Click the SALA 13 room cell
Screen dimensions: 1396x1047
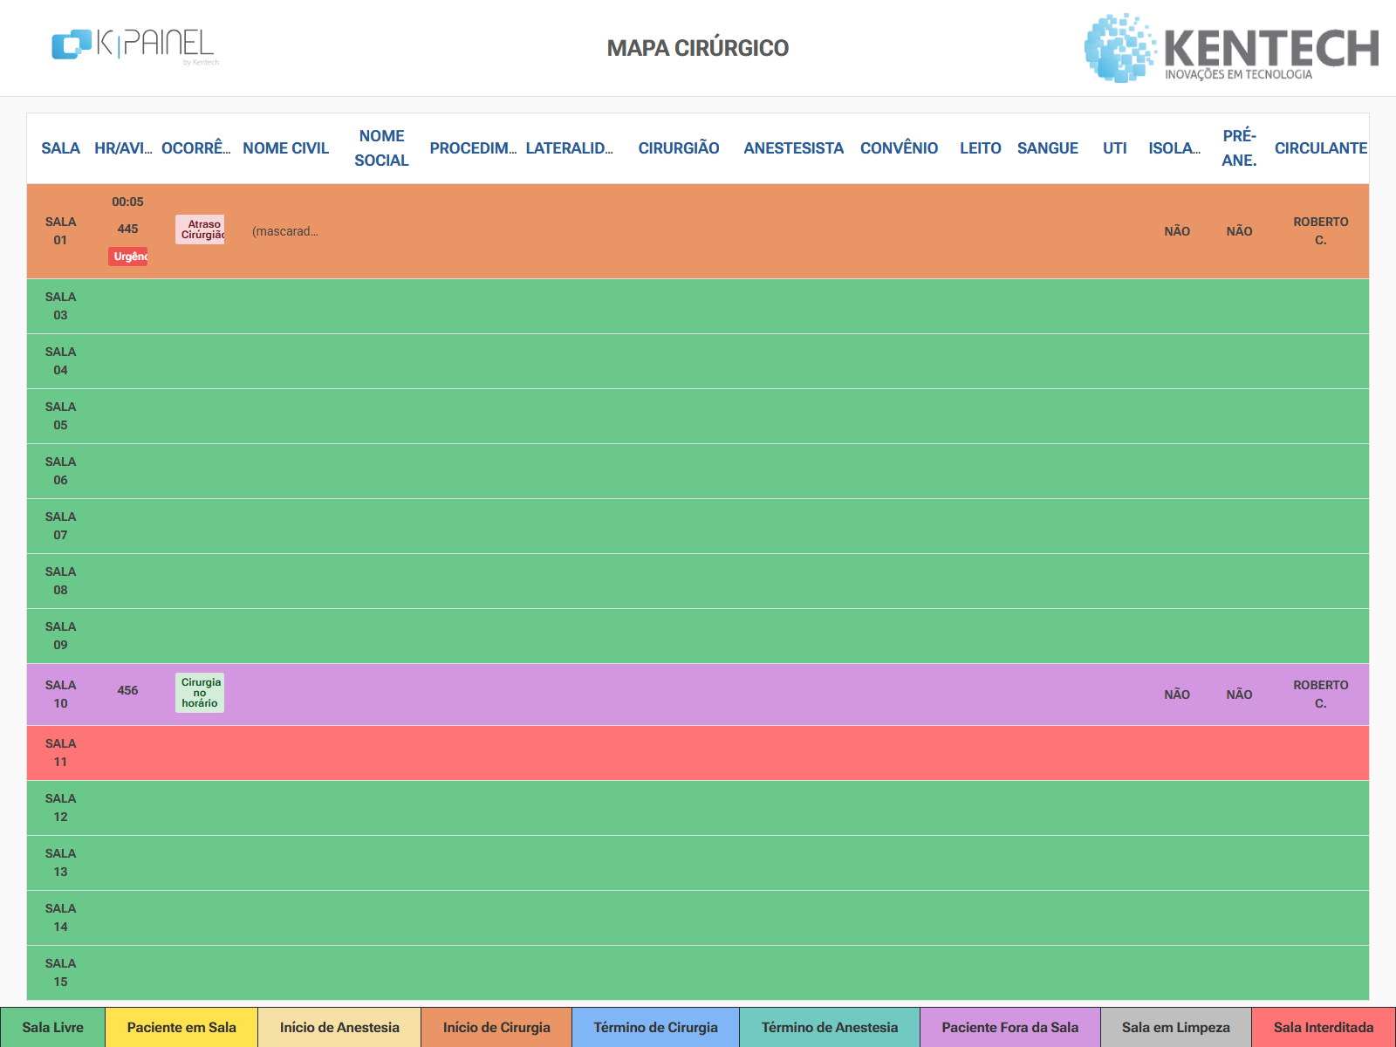coord(60,863)
